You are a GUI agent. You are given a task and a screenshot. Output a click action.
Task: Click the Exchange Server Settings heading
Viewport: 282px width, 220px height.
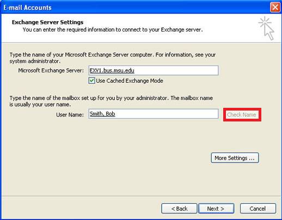click(x=47, y=22)
